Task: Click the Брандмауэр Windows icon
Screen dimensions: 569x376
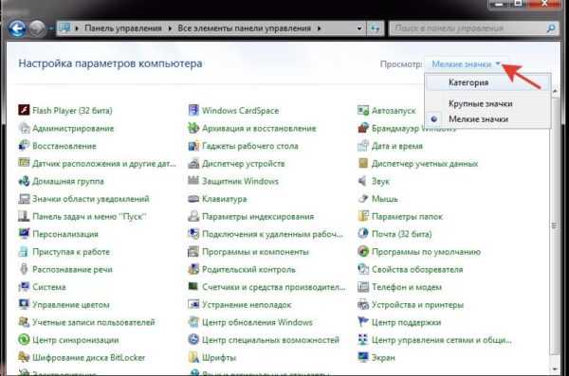Action: point(363,128)
